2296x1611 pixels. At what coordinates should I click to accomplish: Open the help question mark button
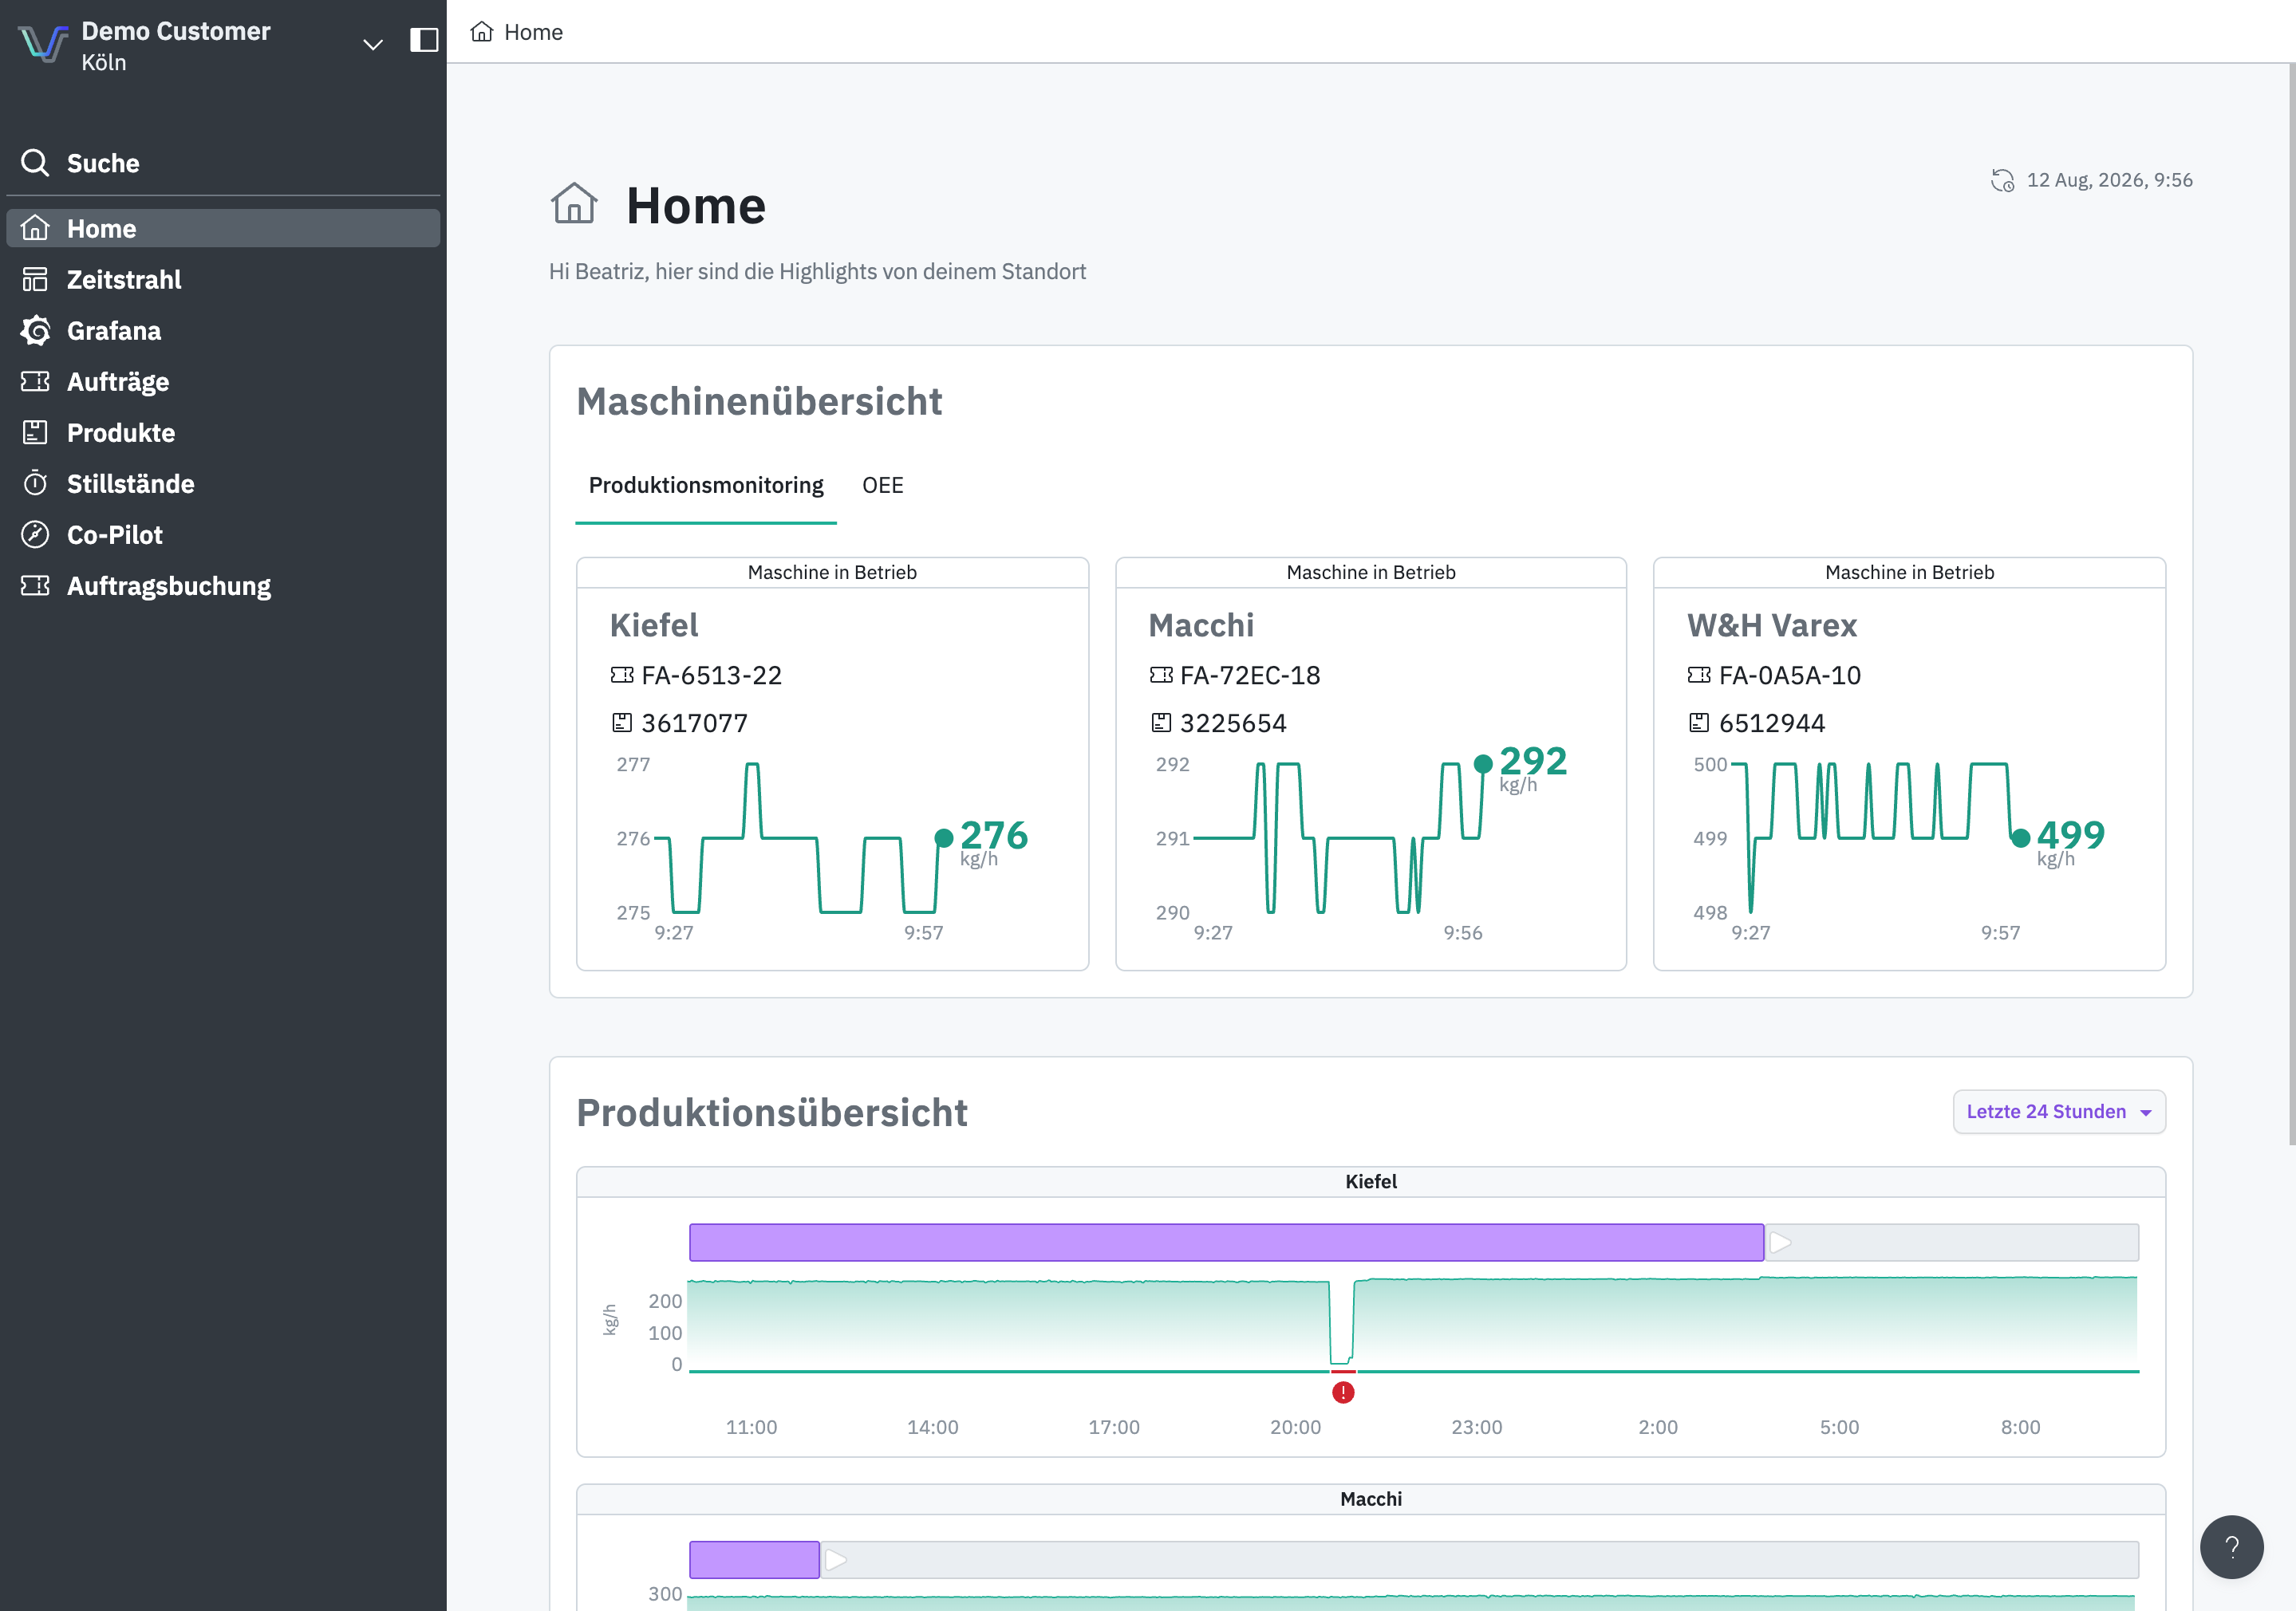(2231, 1547)
